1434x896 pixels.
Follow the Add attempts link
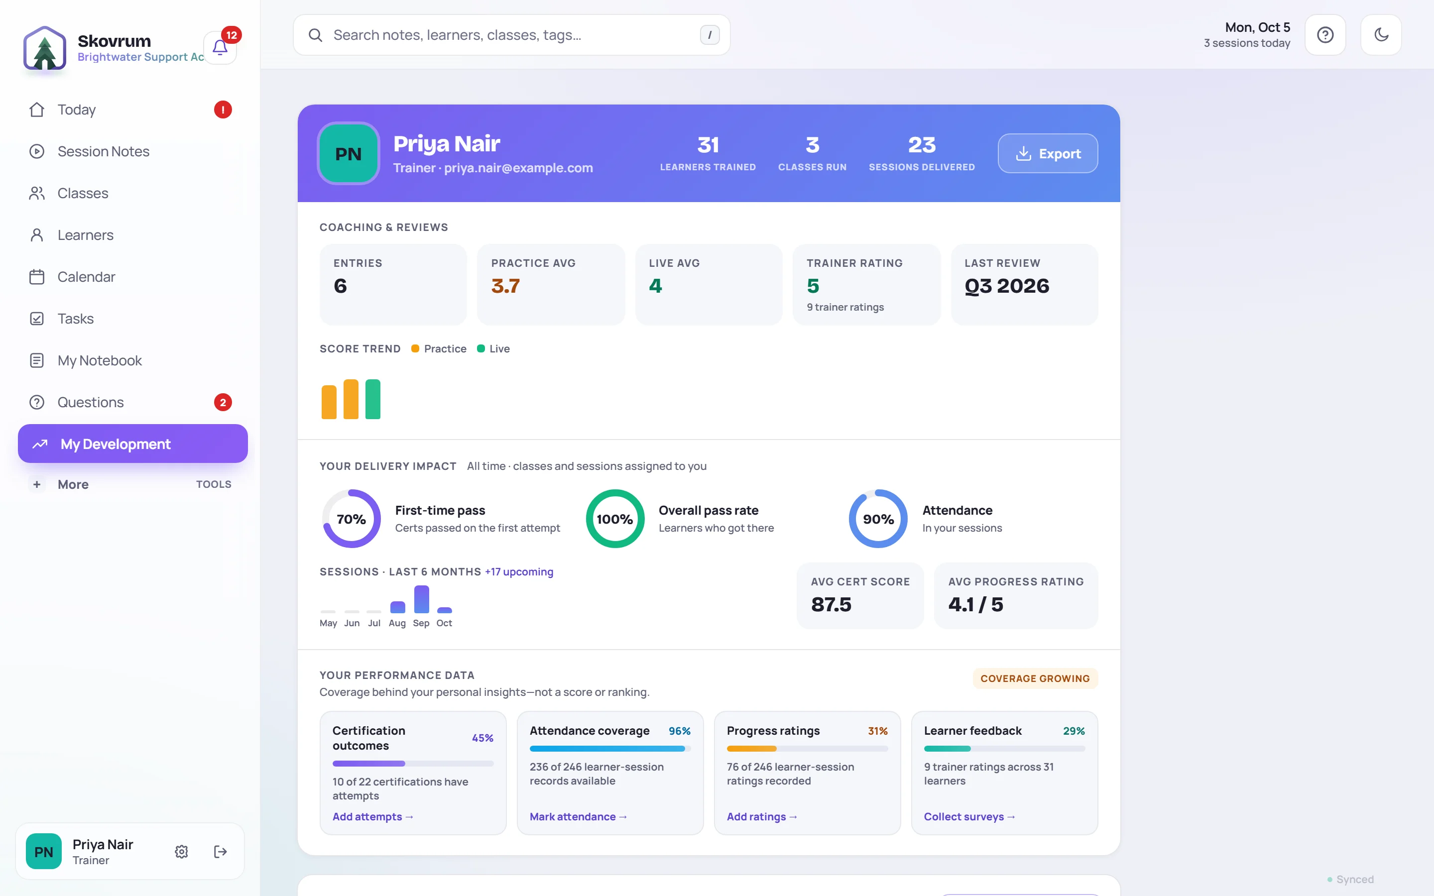pyautogui.click(x=373, y=816)
